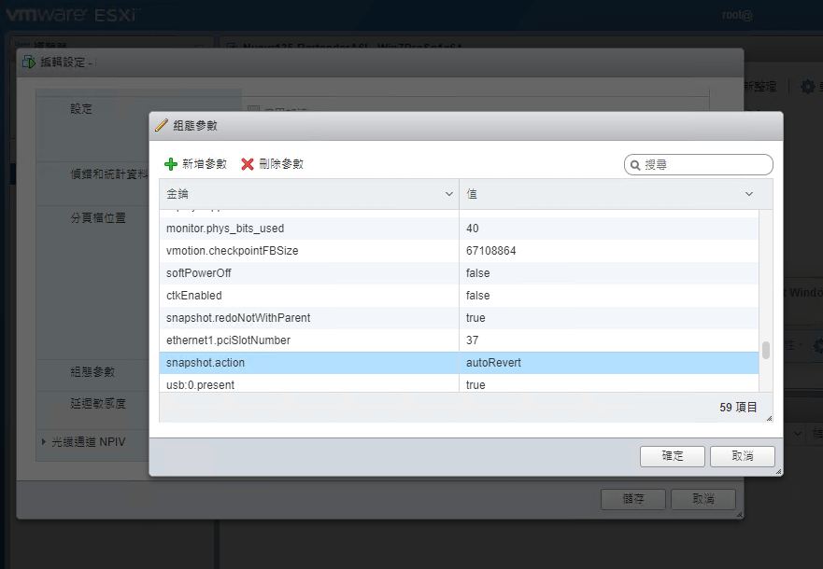Switch to the 設定 section
823x569 pixels.
(x=81, y=107)
